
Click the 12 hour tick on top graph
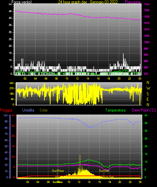coord(77,79)
